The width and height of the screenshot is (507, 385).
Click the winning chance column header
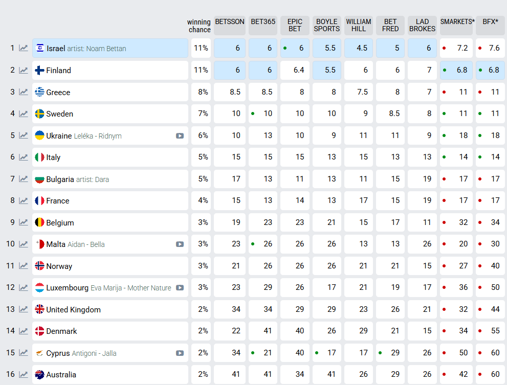199,26
